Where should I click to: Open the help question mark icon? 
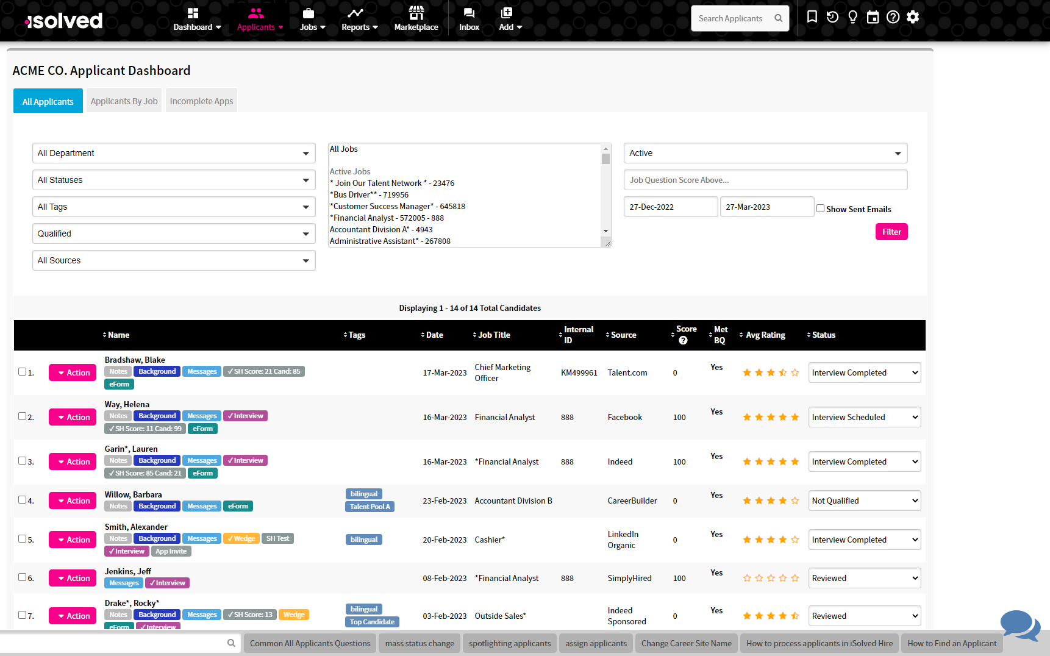click(893, 17)
